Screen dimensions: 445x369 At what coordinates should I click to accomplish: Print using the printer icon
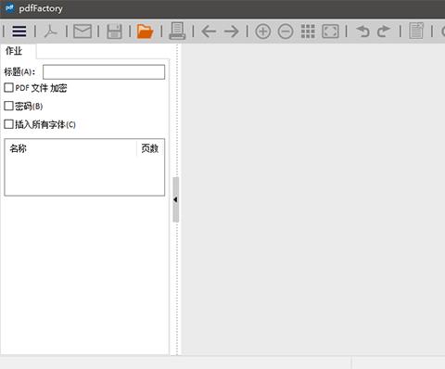coord(177,31)
